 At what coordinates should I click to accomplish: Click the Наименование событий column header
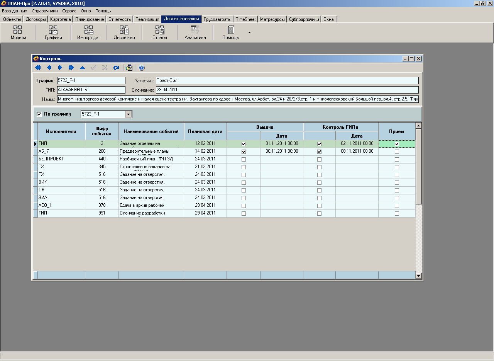[x=151, y=131]
